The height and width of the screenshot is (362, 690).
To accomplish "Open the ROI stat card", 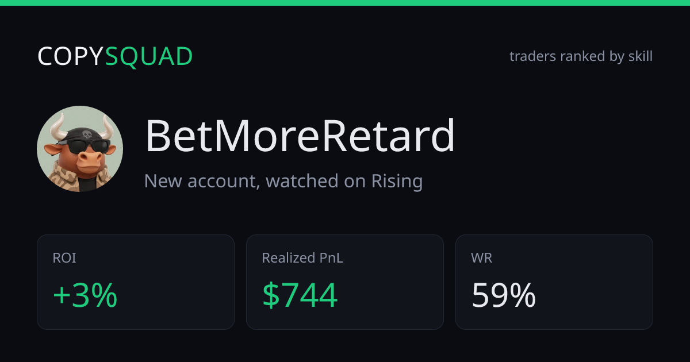I will pos(136,282).
